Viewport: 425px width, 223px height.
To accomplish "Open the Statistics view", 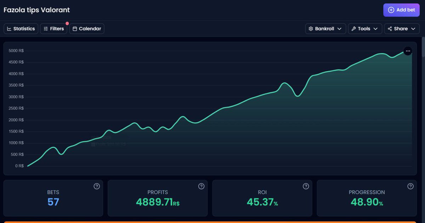I will pyautogui.click(x=21, y=29).
